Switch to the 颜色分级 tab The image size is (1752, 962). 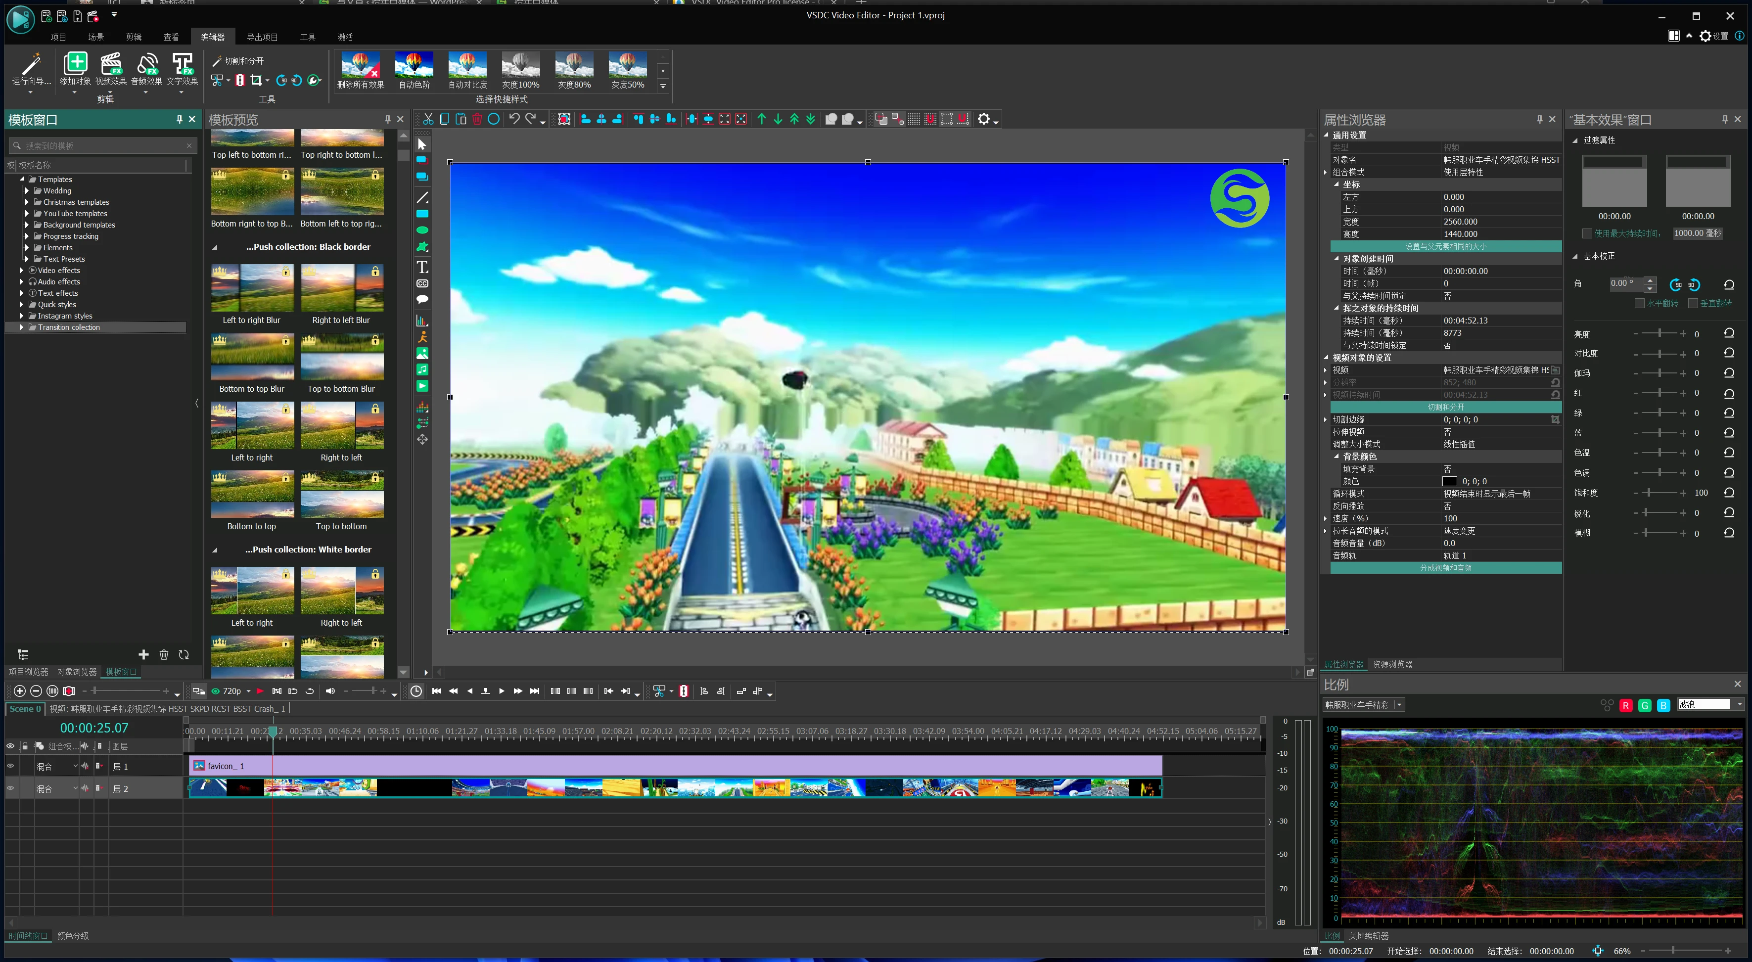[x=73, y=935]
